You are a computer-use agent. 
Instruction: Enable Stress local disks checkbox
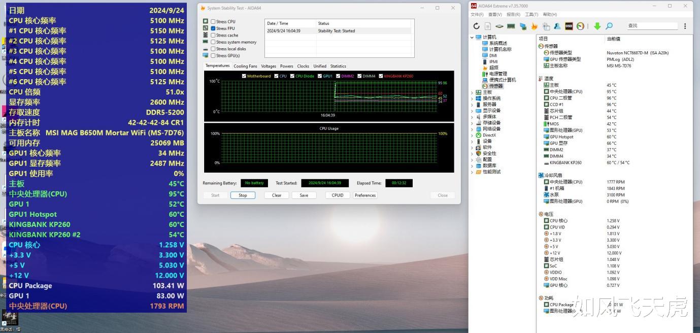tap(213, 49)
